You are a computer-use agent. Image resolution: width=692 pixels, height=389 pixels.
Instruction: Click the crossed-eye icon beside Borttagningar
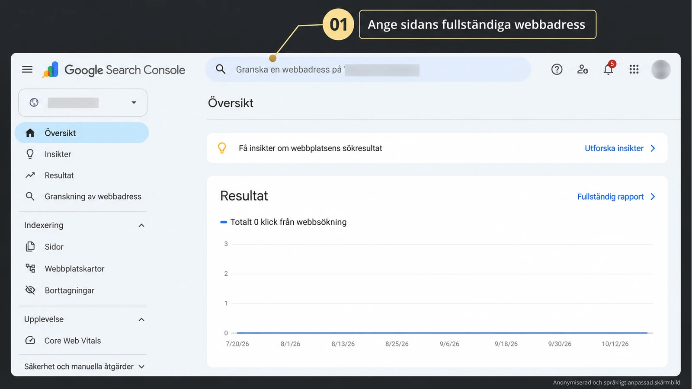(30, 290)
